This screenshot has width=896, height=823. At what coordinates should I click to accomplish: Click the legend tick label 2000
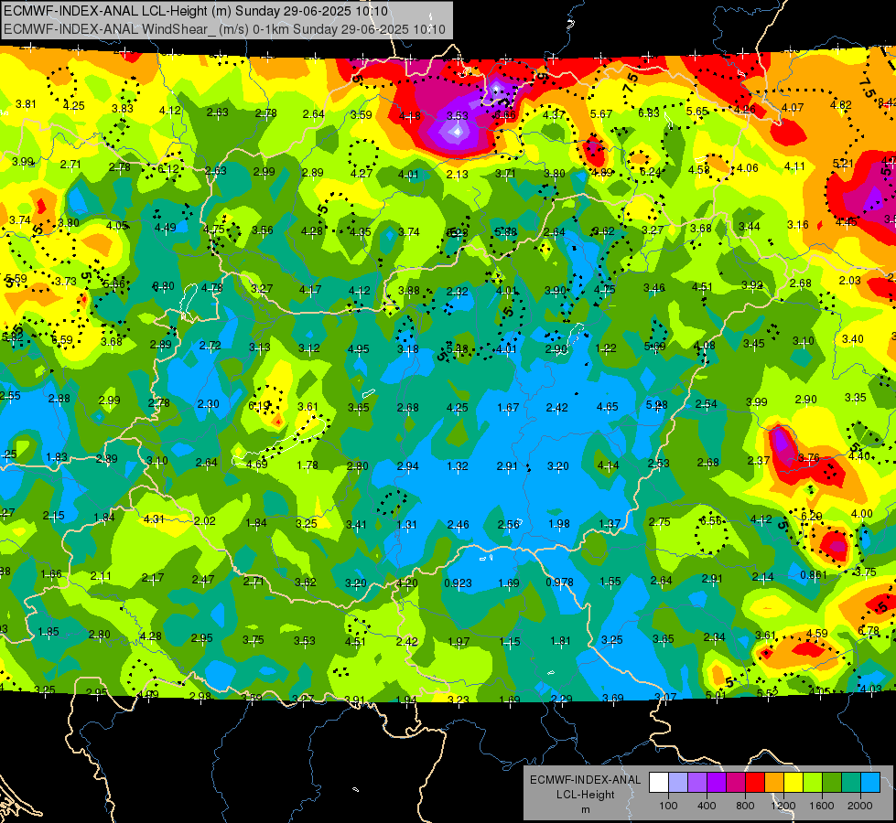click(860, 806)
